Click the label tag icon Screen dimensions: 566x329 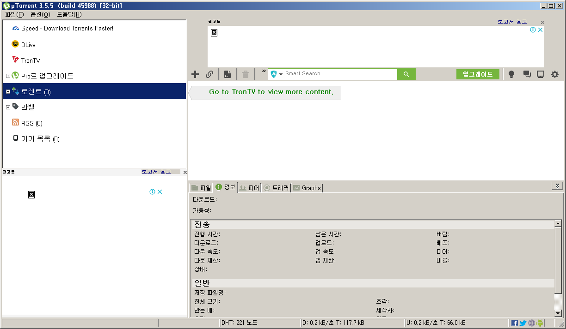[15, 107]
